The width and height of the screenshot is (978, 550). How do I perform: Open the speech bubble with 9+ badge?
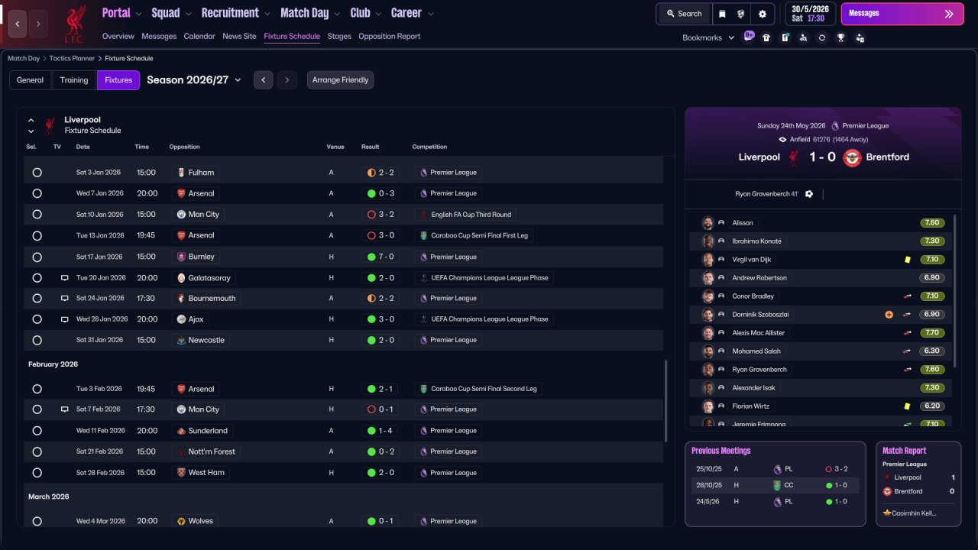(749, 37)
